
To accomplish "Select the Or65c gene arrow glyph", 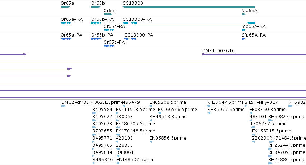I will coord(108,14).
